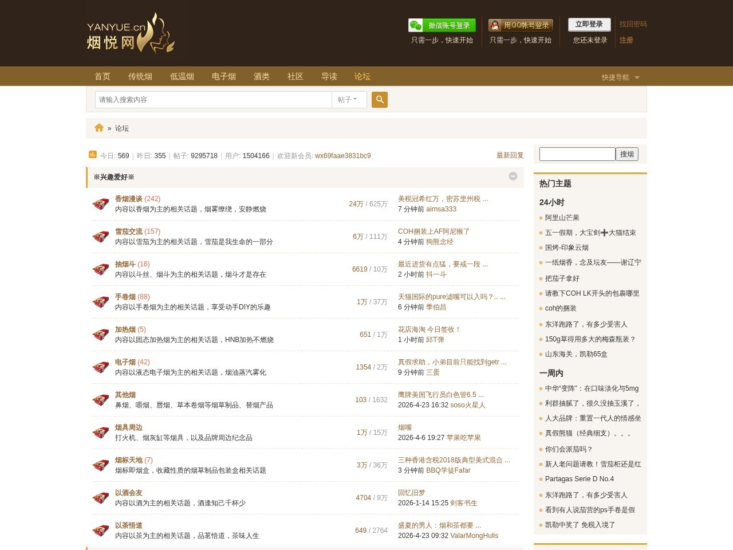Click the forum icon next to 电子烟

pyautogui.click(x=101, y=367)
